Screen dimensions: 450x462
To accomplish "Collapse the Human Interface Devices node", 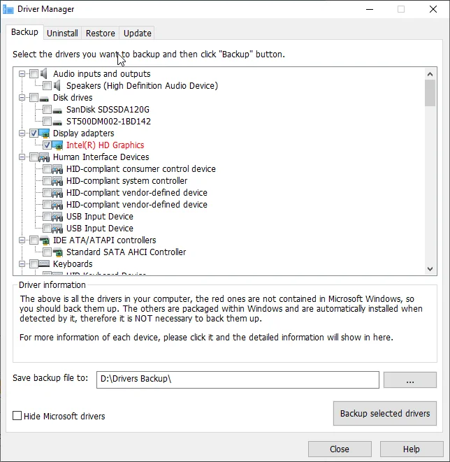I will (22, 157).
